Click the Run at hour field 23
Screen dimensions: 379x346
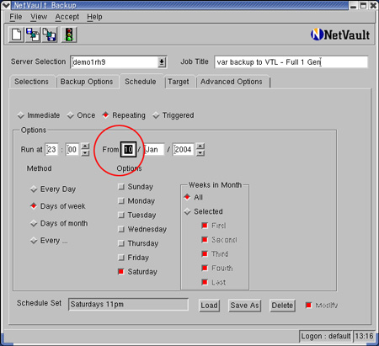tap(51, 149)
